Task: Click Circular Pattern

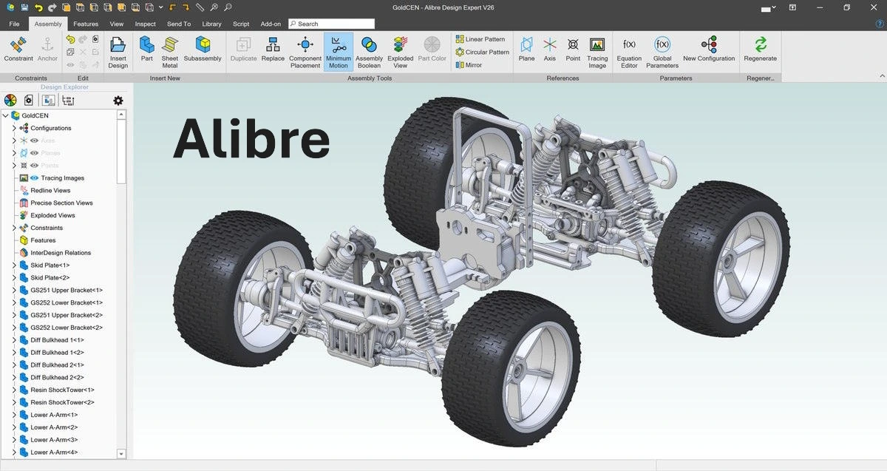Action: 482,52
